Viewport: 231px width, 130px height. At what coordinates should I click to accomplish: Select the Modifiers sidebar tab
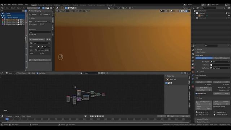[53, 27]
